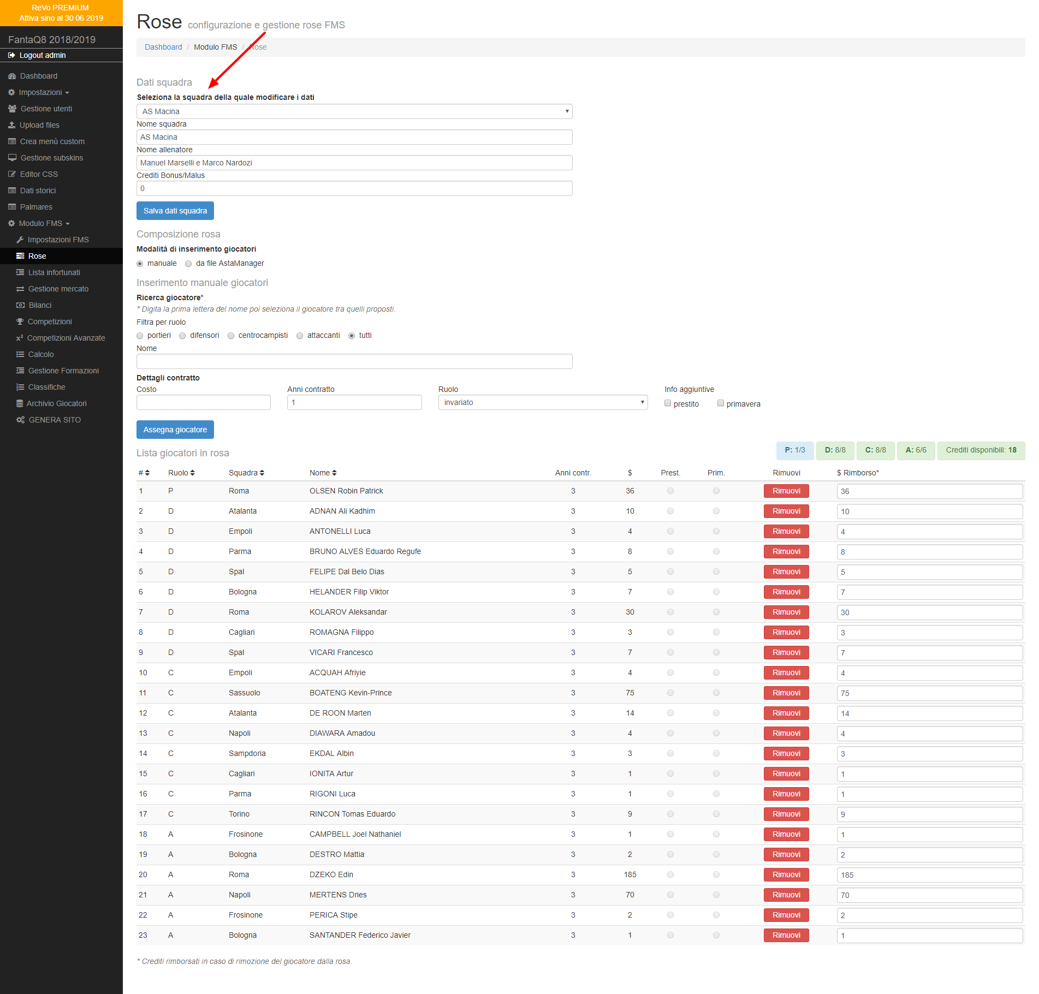The height and width of the screenshot is (994, 1039).
Task: Toggle Prest. radio for ADNAN Ali Kadhim
Action: click(670, 511)
